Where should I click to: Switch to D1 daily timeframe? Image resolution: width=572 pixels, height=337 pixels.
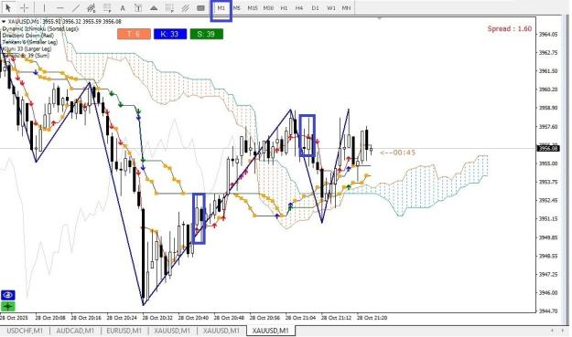click(315, 7)
